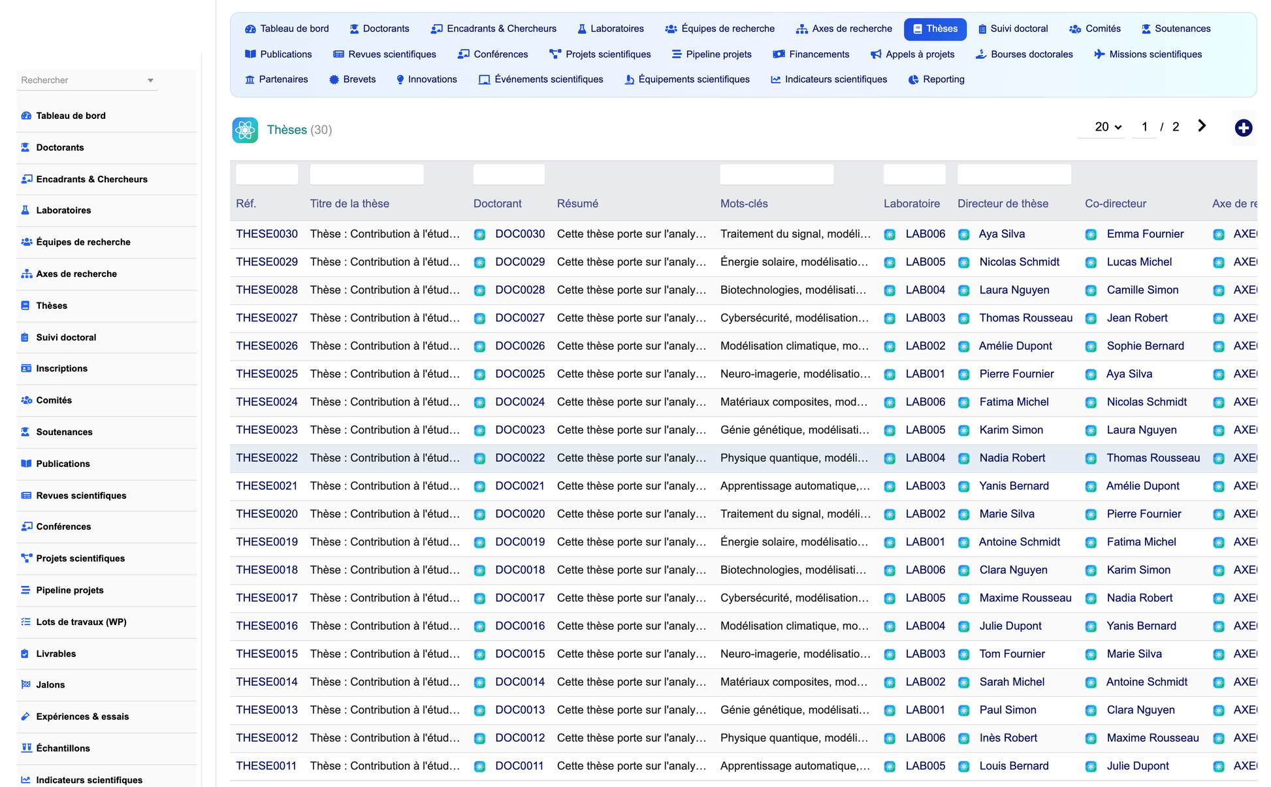This screenshot has width=1271, height=787.
Task: Open THESE0025 reference link
Action: click(266, 374)
